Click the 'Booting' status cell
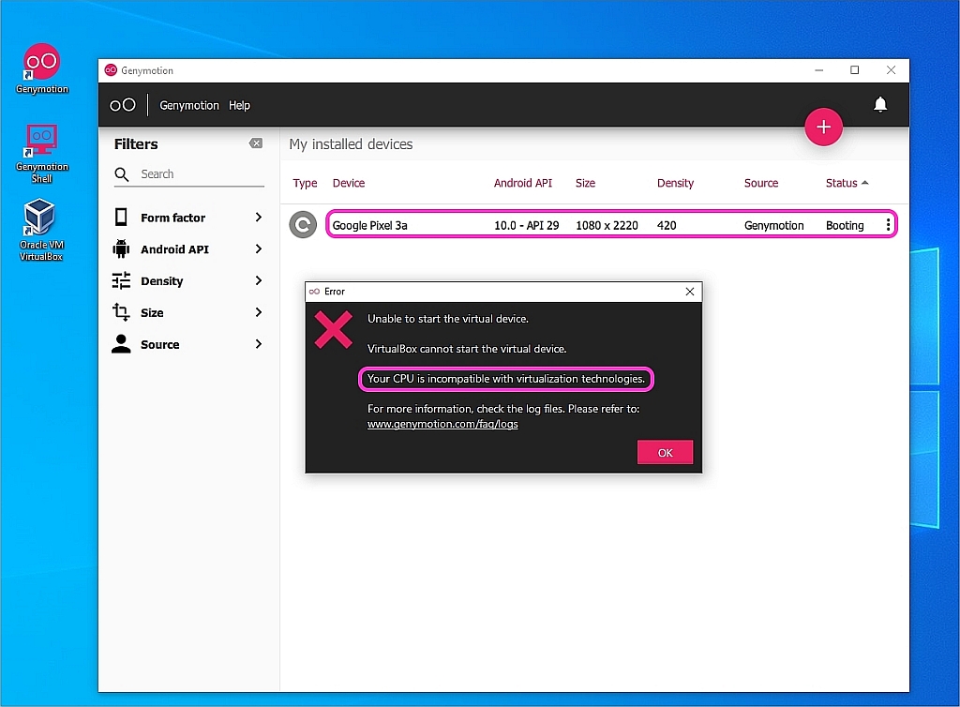 (x=845, y=225)
